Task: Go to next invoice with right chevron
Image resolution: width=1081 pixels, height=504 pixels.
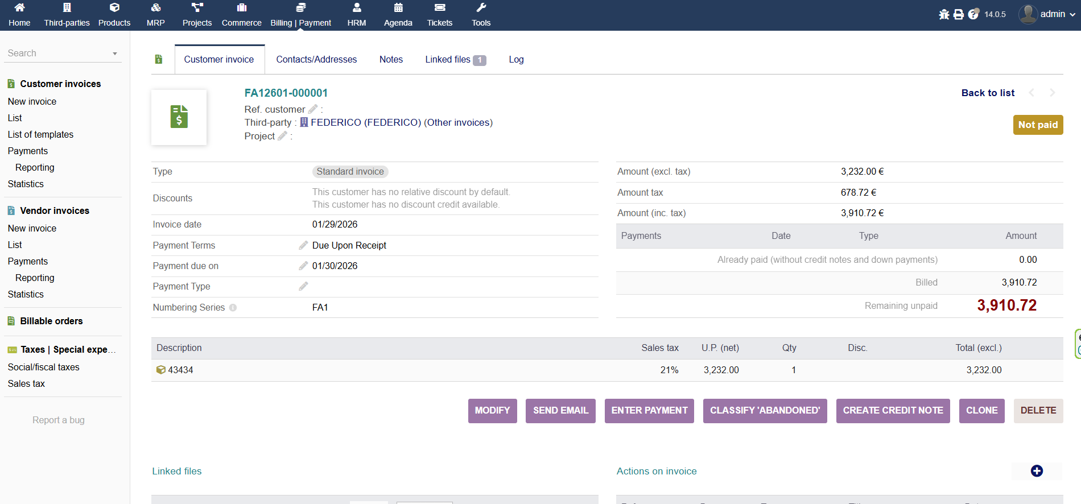Action: pyautogui.click(x=1052, y=93)
